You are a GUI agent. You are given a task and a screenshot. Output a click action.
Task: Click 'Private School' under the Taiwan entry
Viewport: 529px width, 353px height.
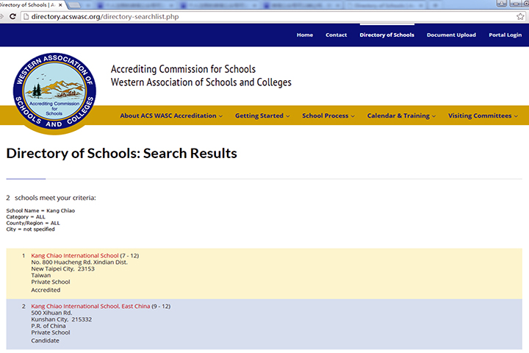coord(51,282)
